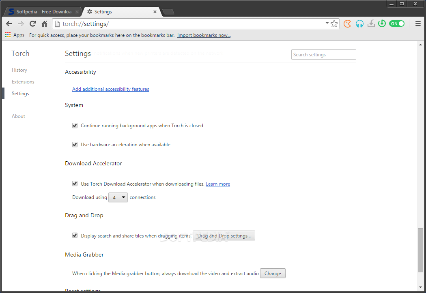Focus the Search settings field
Image resolution: width=426 pixels, height=293 pixels.
[x=324, y=55]
